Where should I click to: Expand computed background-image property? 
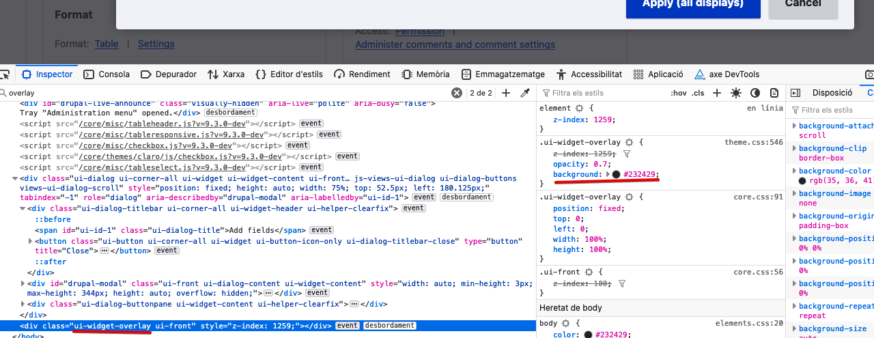tap(794, 193)
